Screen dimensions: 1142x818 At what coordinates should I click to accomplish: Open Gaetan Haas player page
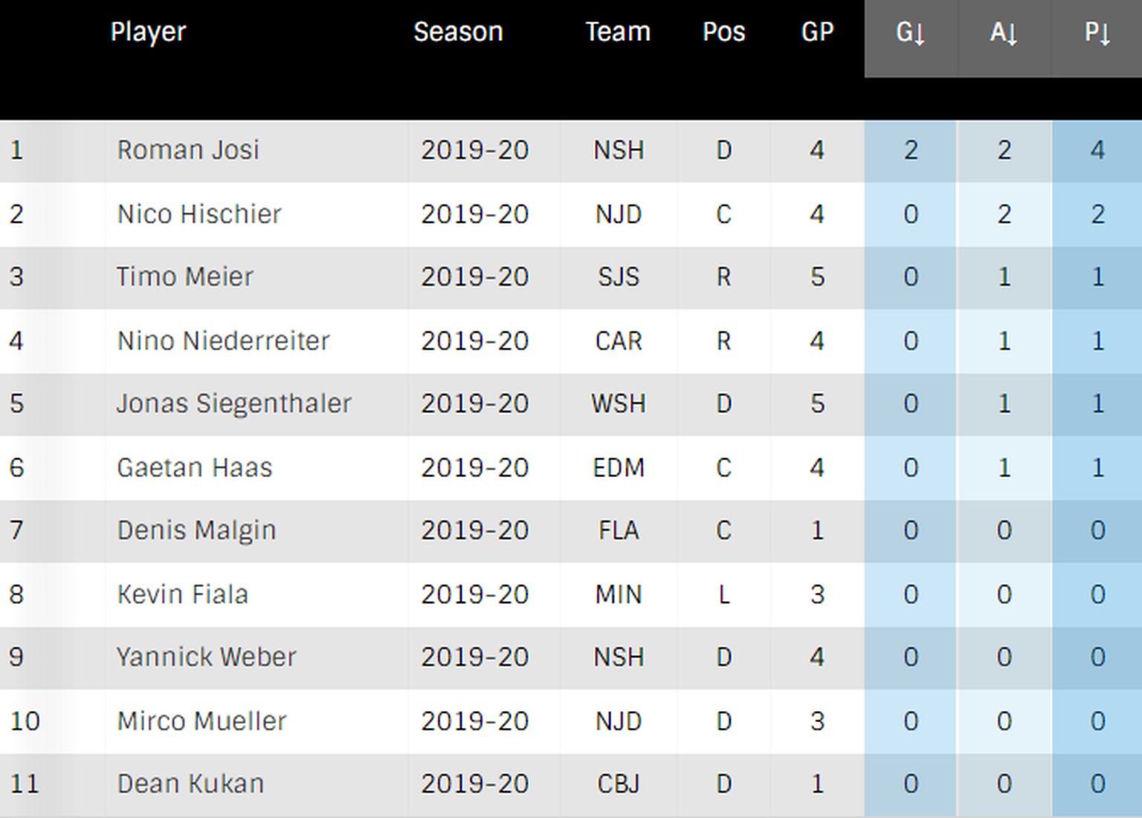[195, 468]
